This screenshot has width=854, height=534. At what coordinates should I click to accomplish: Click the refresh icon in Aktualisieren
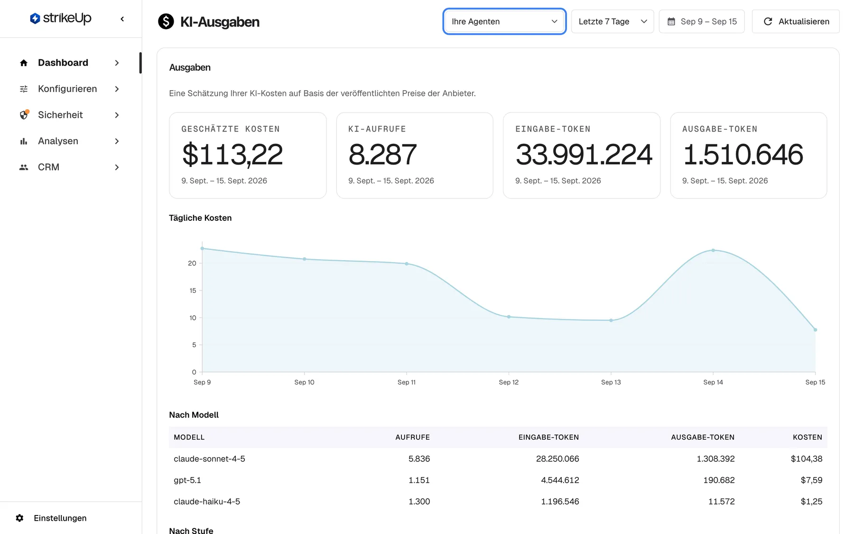coord(768,21)
